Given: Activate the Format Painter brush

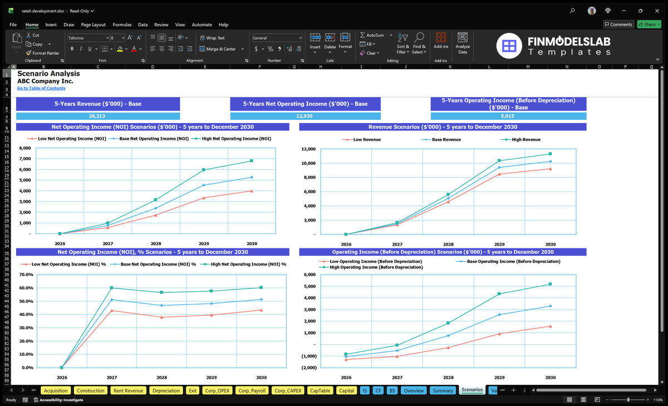Looking at the screenshot, I should point(28,53).
